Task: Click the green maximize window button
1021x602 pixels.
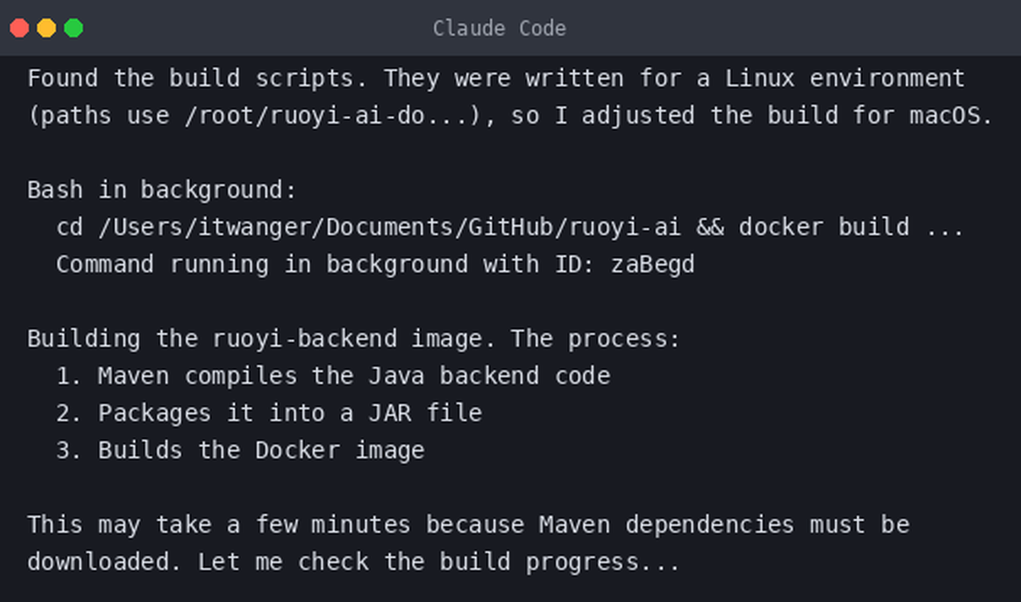Action: 74,28
